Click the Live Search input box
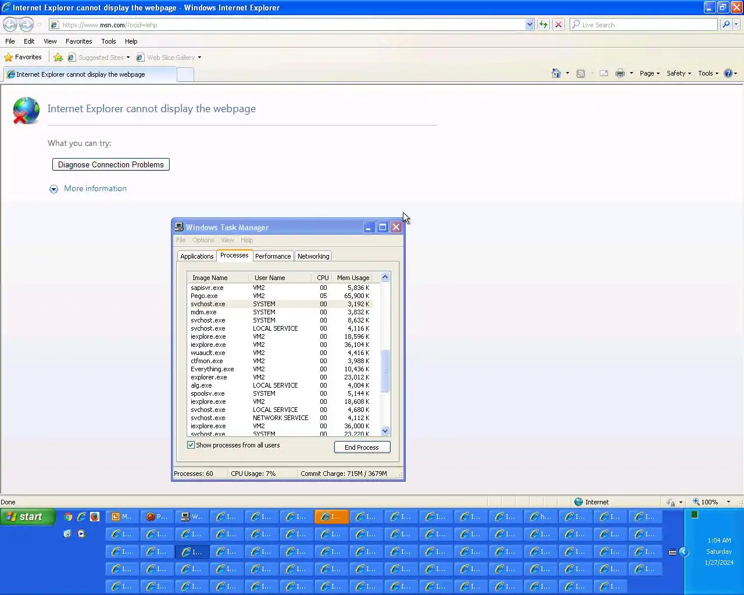This screenshot has width=744, height=595. [x=643, y=24]
